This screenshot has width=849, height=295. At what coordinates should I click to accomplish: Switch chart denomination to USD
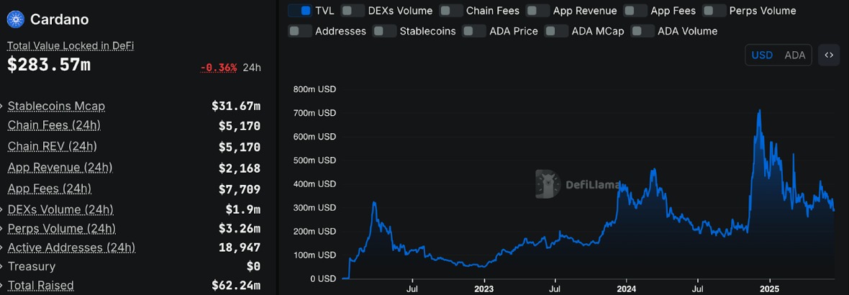pos(762,55)
